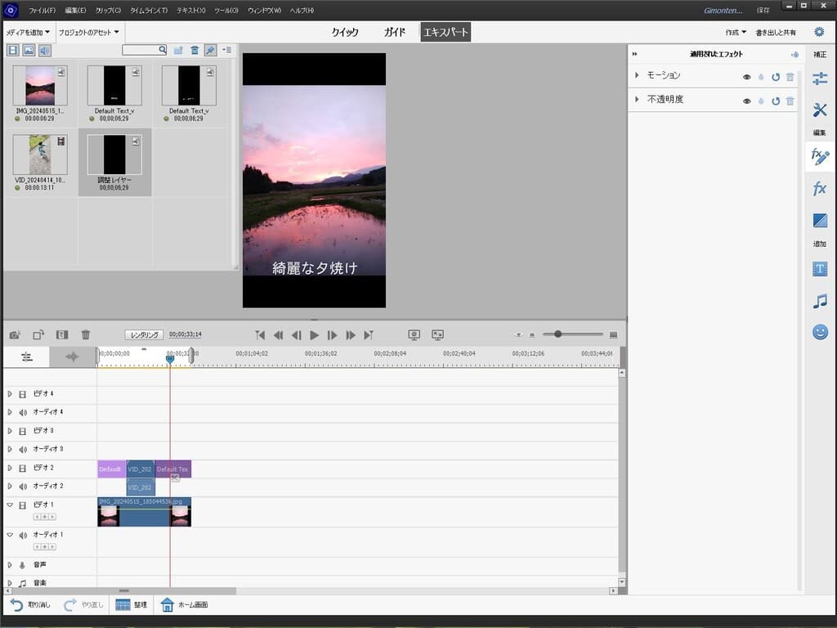
Task: Open the タイムライン(T) menu
Action: click(x=149, y=11)
